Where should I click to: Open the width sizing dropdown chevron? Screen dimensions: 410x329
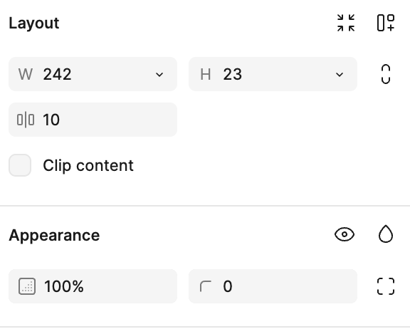coord(159,75)
